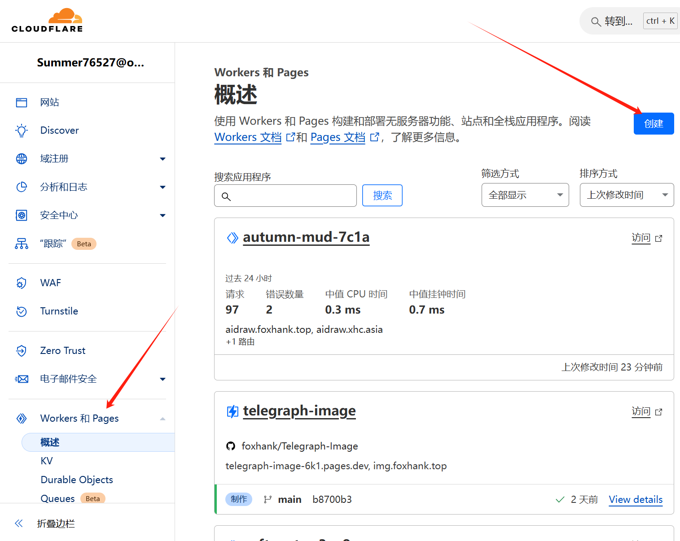Click the Cloudflare logo
The height and width of the screenshot is (541, 680).
pos(47,20)
